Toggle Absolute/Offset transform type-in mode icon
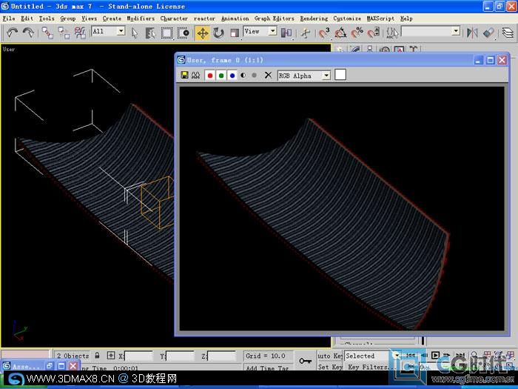This screenshot has height=389, width=518. 111,356
